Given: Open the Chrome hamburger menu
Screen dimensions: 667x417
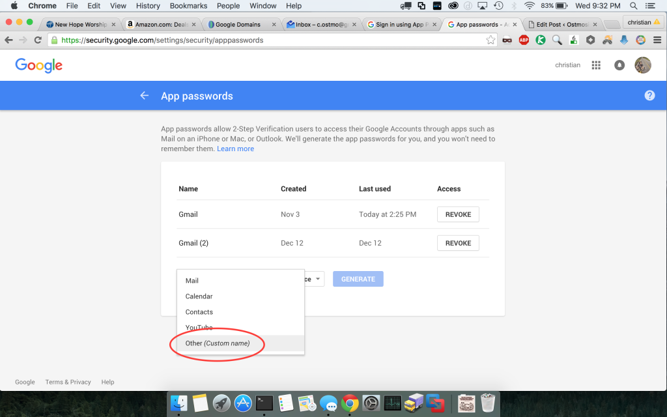Looking at the screenshot, I should (x=657, y=40).
